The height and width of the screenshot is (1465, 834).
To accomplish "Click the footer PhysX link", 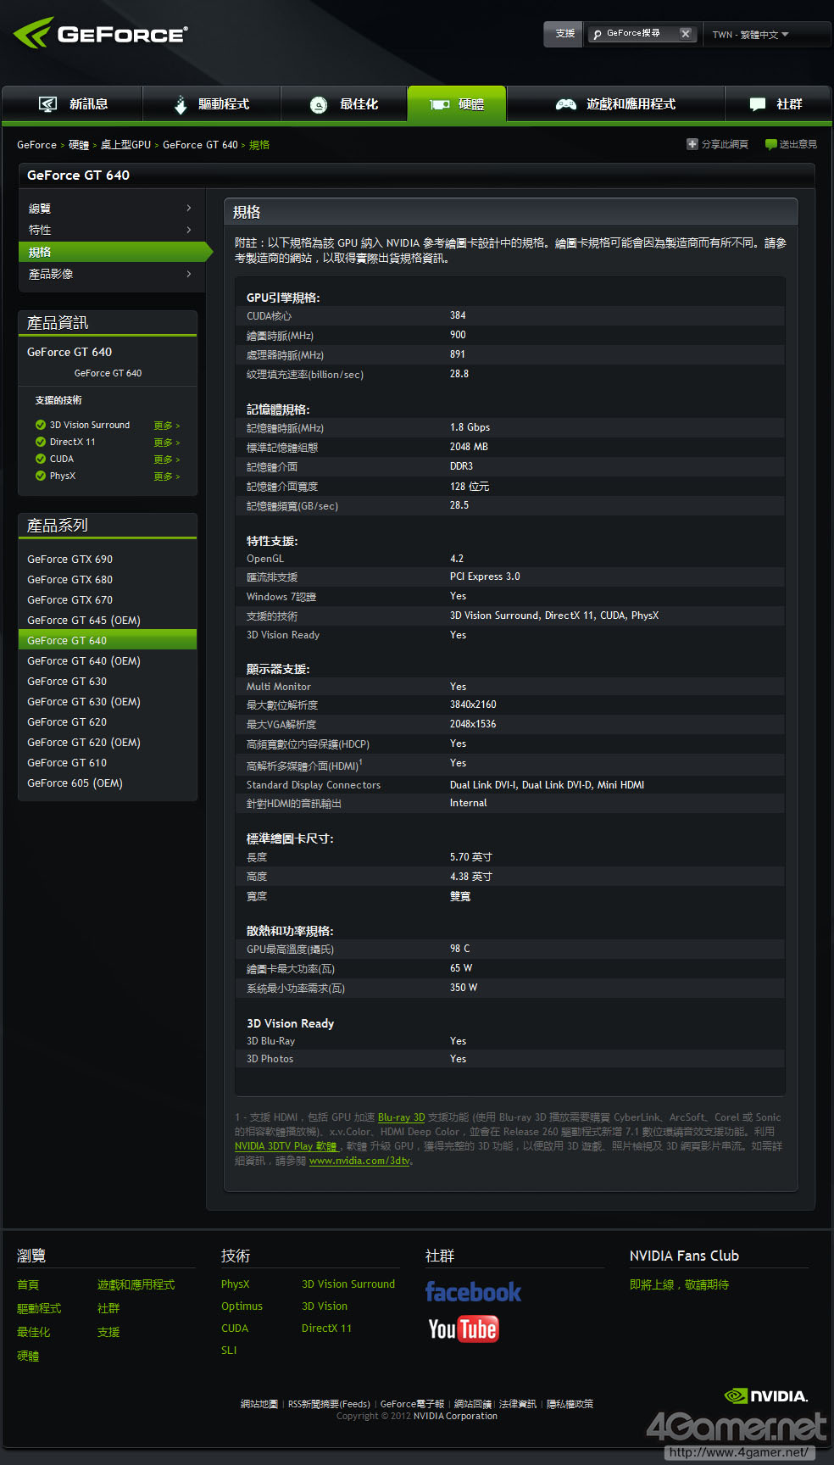I will tap(235, 1284).
